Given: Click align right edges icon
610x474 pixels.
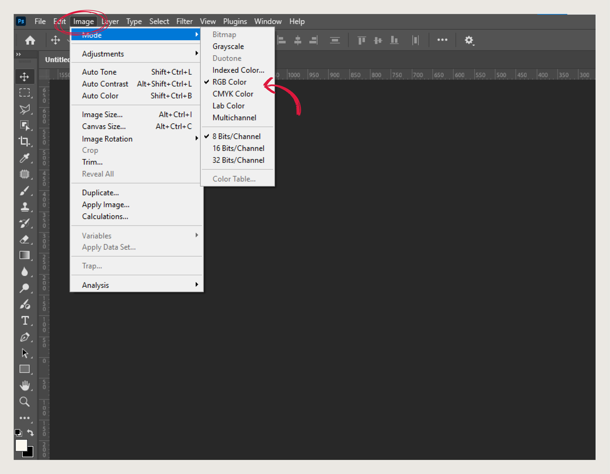Looking at the screenshot, I should coord(313,40).
